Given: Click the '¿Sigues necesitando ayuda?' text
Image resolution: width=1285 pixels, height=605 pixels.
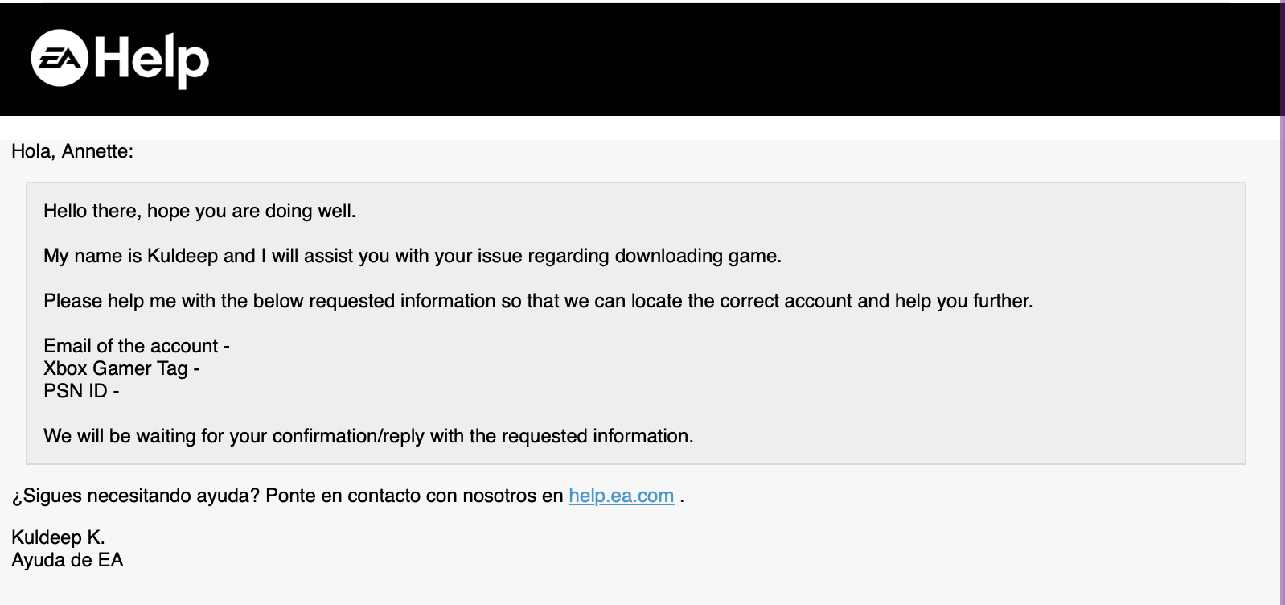Looking at the screenshot, I should click(x=135, y=496).
